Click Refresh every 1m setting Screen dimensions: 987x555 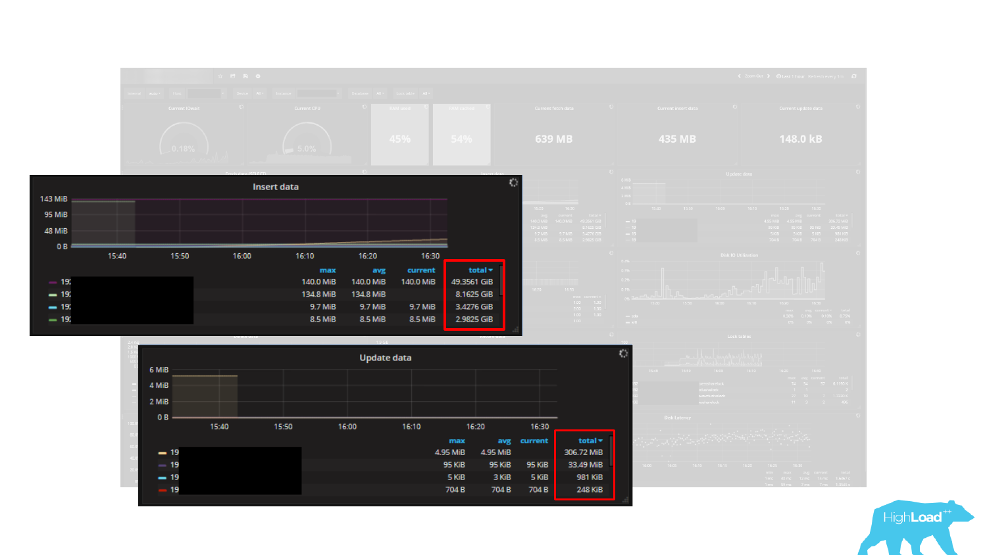click(826, 76)
